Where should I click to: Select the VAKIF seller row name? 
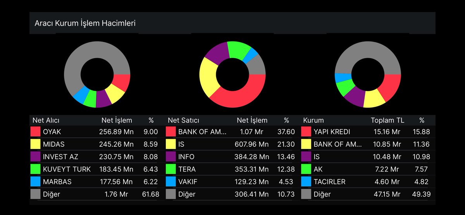tap(188, 182)
